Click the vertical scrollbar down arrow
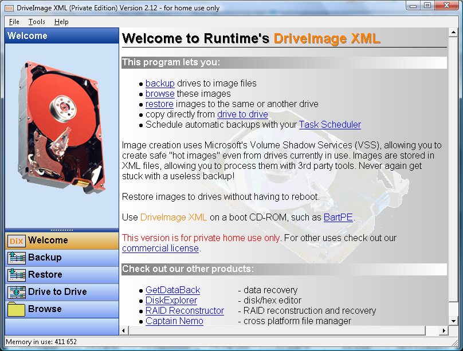This screenshot has width=463, height=351. pos(453,321)
